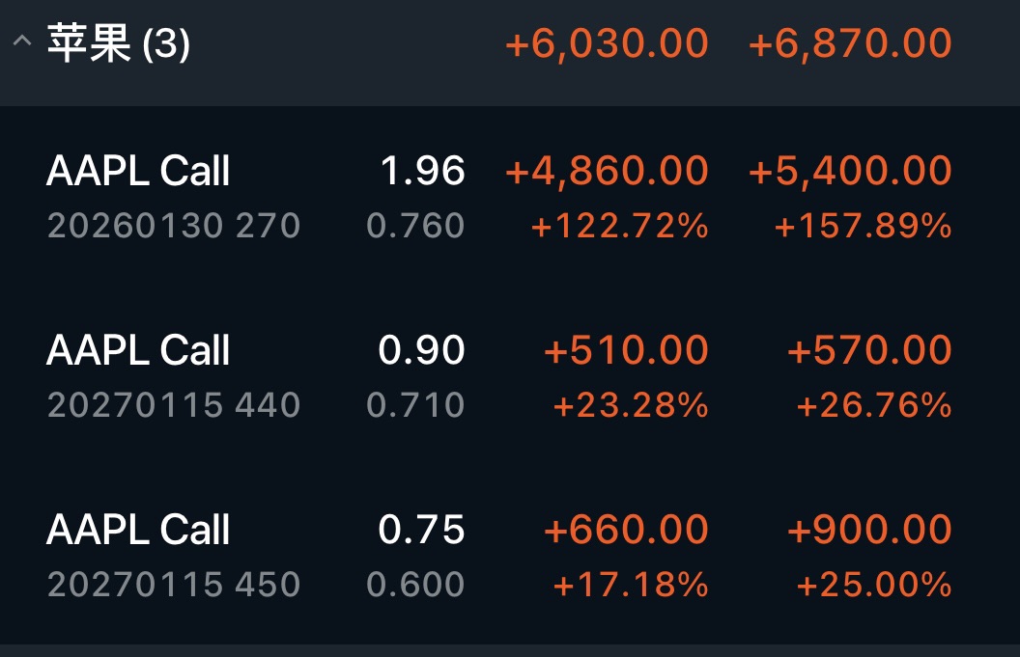Click the +900.00 profit value
Image resolution: width=1020 pixels, height=657 pixels.
tap(869, 530)
